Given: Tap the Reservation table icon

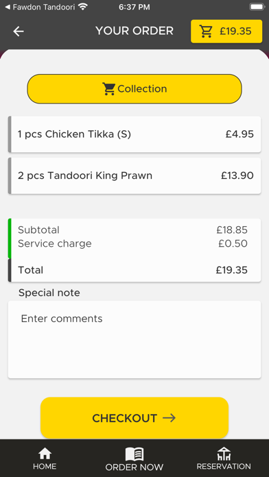Looking at the screenshot, I should [224, 454].
